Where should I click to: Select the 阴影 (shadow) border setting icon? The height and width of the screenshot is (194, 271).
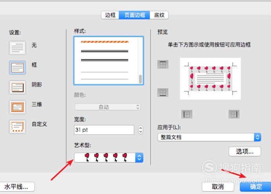(17, 87)
